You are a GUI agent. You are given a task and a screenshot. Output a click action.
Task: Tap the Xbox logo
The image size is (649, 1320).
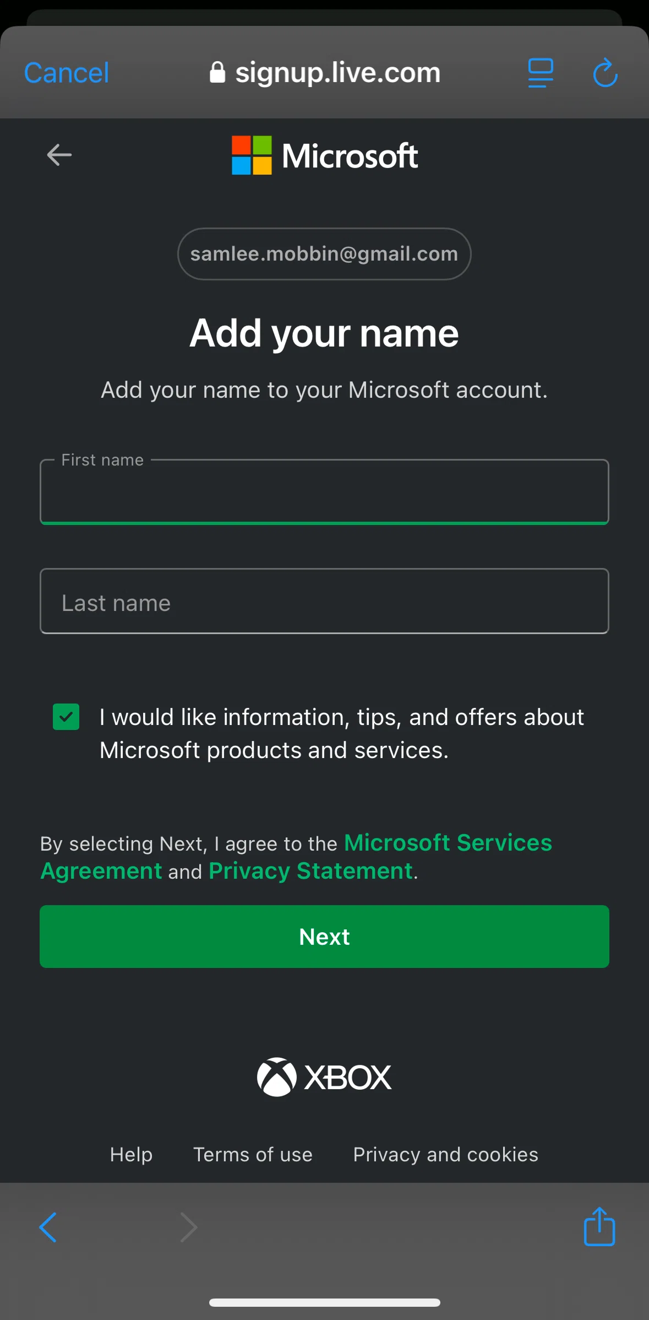coord(324,1077)
